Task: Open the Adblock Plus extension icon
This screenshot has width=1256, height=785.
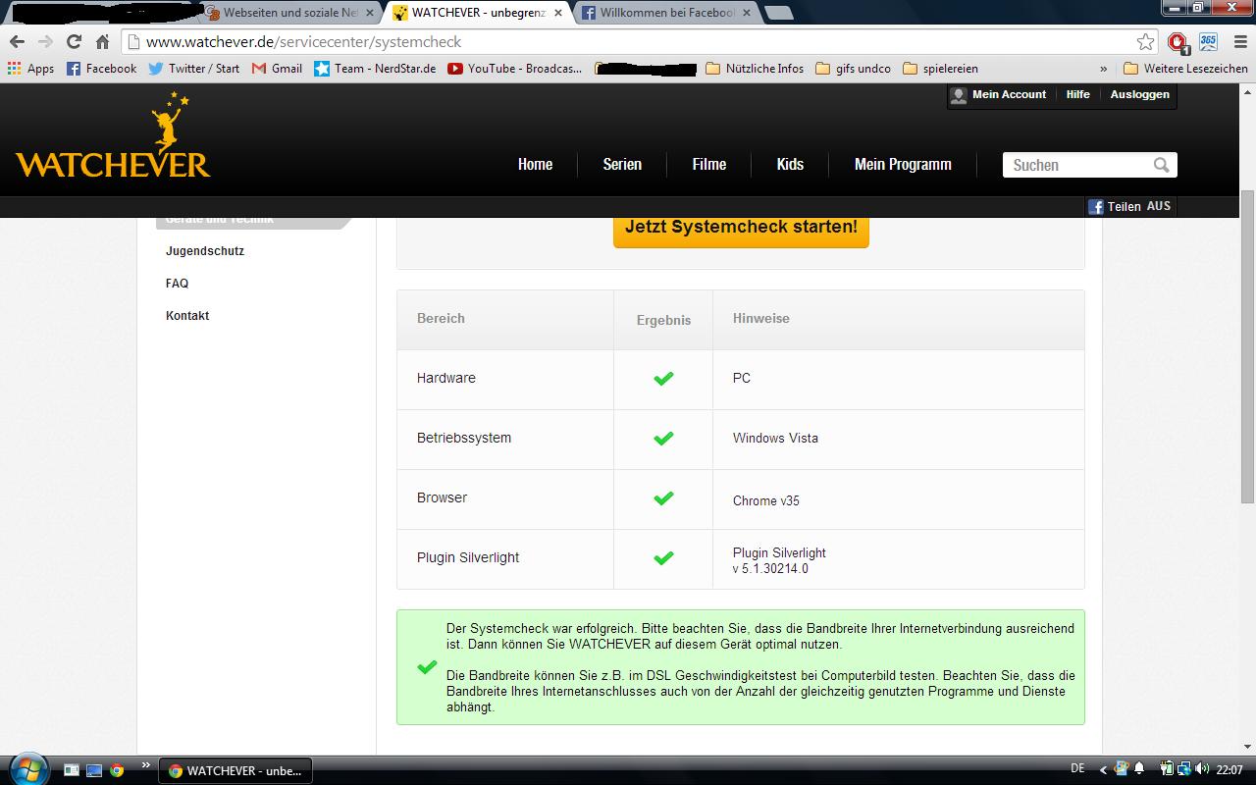Action: 1178,42
